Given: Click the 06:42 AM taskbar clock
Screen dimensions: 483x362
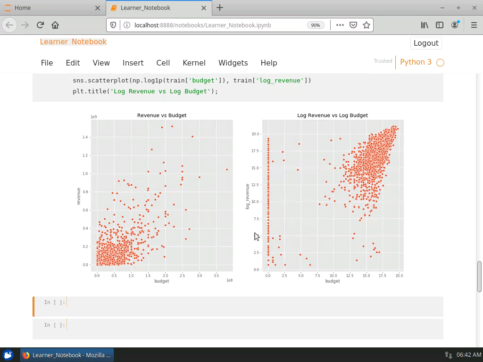Looking at the screenshot, I should tap(468, 355).
